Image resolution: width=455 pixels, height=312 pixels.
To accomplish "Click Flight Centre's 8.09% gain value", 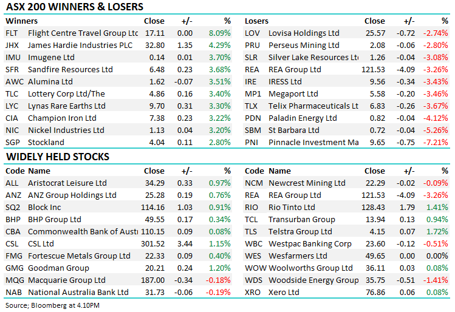I will [x=219, y=33].
